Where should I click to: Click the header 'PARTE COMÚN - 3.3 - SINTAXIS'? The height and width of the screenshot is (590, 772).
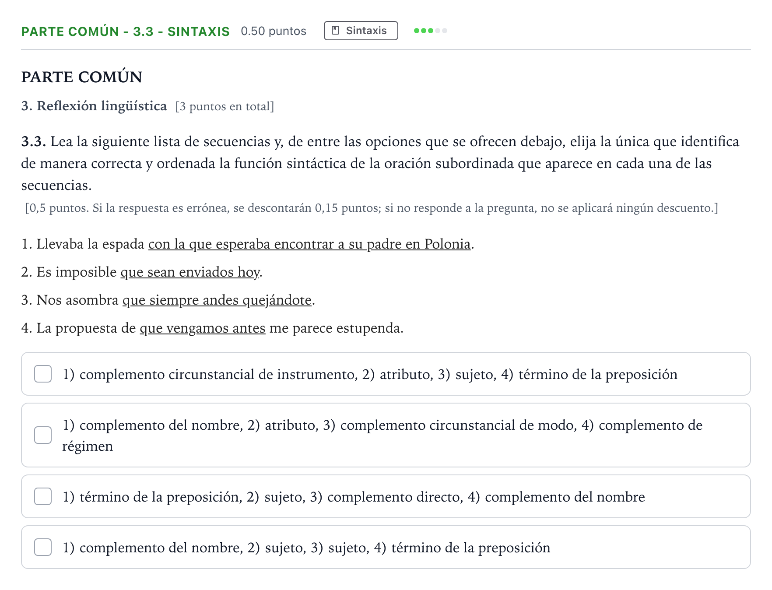pyautogui.click(x=125, y=32)
